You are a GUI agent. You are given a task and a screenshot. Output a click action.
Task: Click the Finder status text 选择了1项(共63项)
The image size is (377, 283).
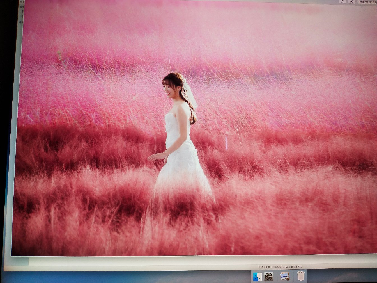point(270,267)
